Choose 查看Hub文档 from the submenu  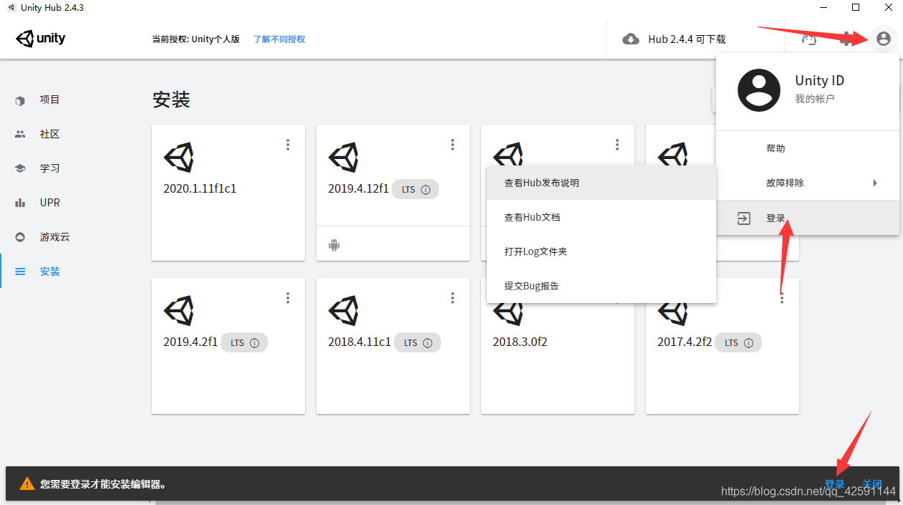point(537,217)
